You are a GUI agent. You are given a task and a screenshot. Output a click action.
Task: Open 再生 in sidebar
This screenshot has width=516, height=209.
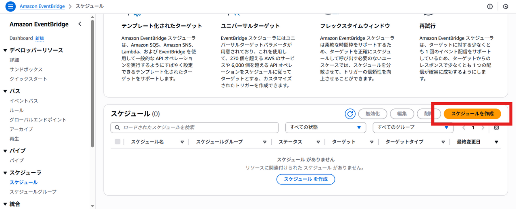[14, 139]
